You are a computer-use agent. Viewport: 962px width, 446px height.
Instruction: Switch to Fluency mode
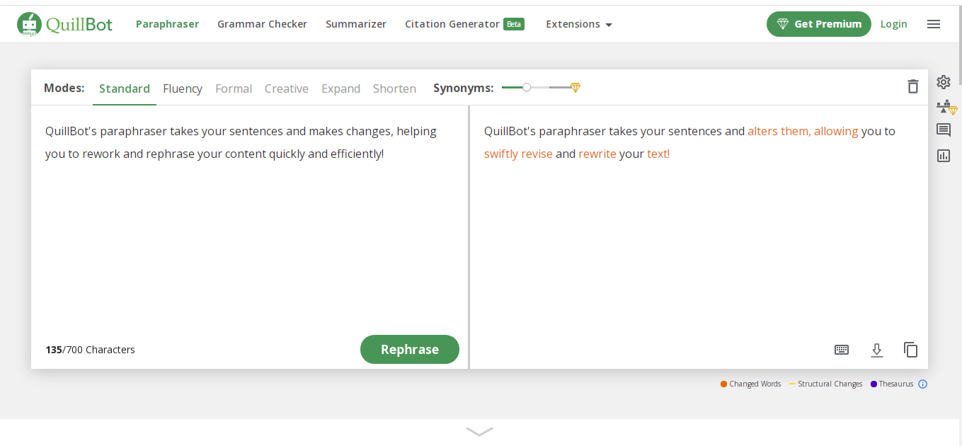[183, 88]
